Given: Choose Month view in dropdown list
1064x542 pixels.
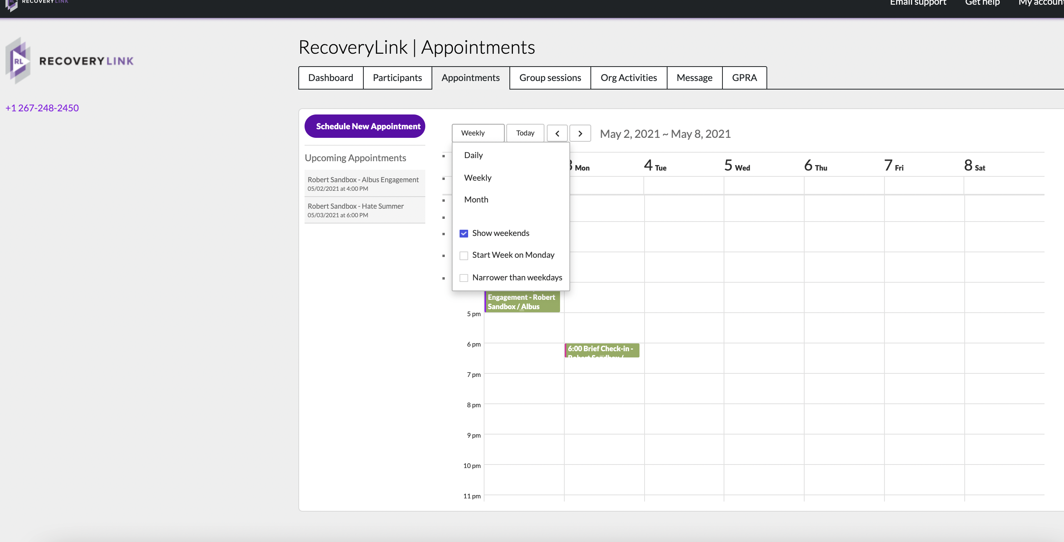Looking at the screenshot, I should pyautogui.click(x=476, y=200).
